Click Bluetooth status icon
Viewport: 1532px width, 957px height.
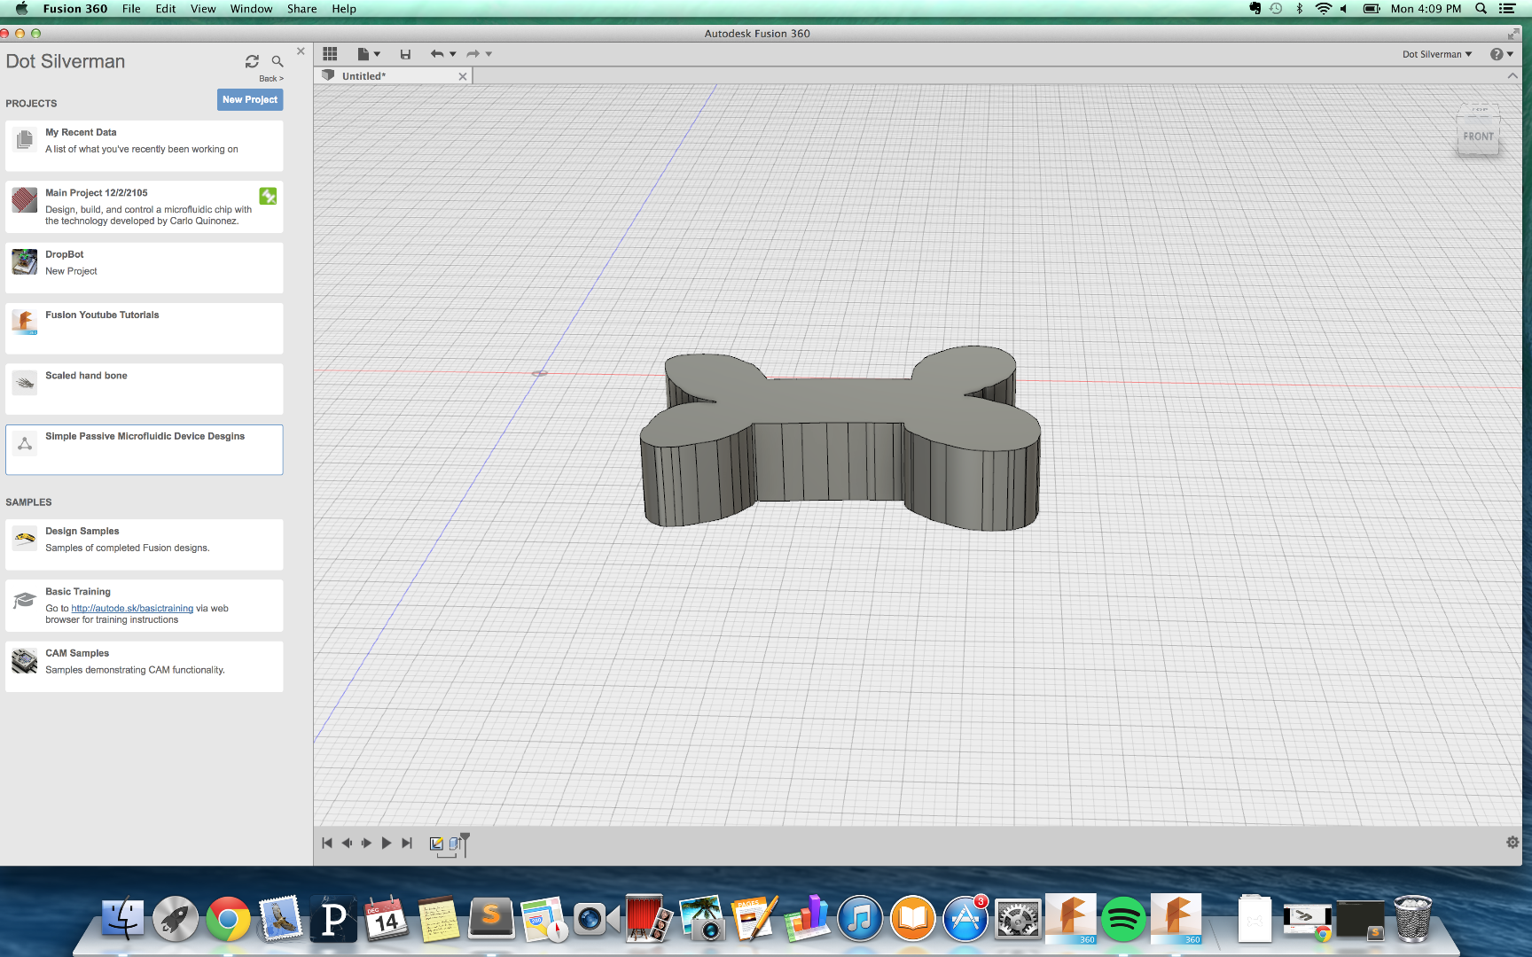point(1300,9)
